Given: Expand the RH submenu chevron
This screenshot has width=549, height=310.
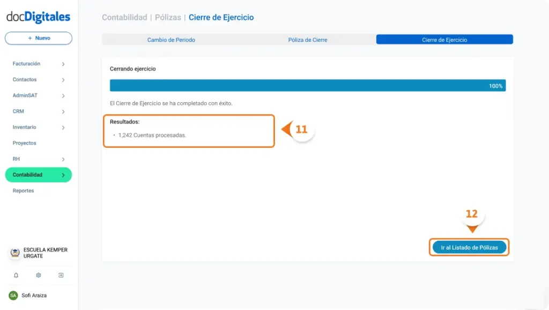Looking at the screenshot, I should 63,160.
